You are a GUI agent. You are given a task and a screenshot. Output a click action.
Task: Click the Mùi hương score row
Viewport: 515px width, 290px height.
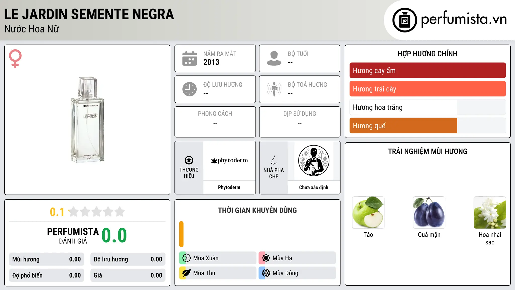[x=47, y=259]
